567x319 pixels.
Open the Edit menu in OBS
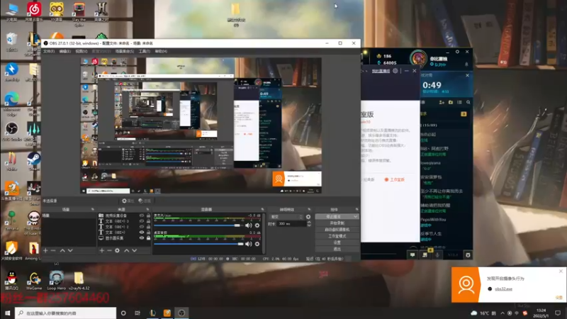point(65,51)
